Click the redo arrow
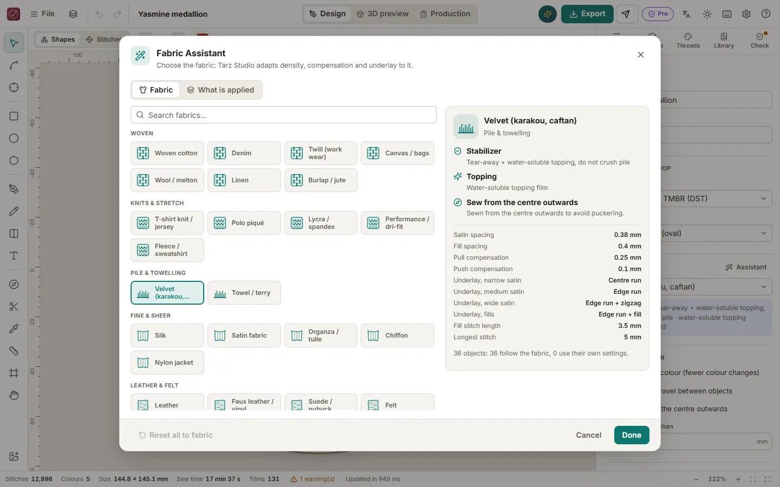The width and height of the screenshot is (780, 487). pos(118,14)
